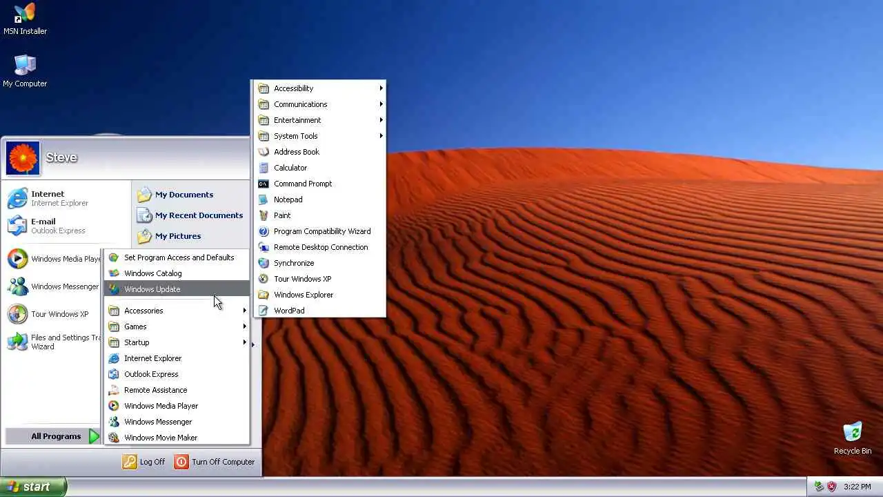
Task: Expand the System Tools folder
Action: tap(319, 136)
